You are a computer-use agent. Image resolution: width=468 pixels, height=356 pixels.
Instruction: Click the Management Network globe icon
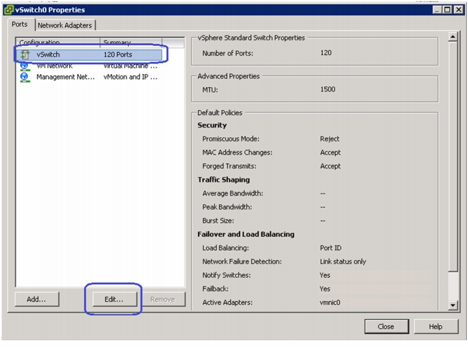(25, 77)
